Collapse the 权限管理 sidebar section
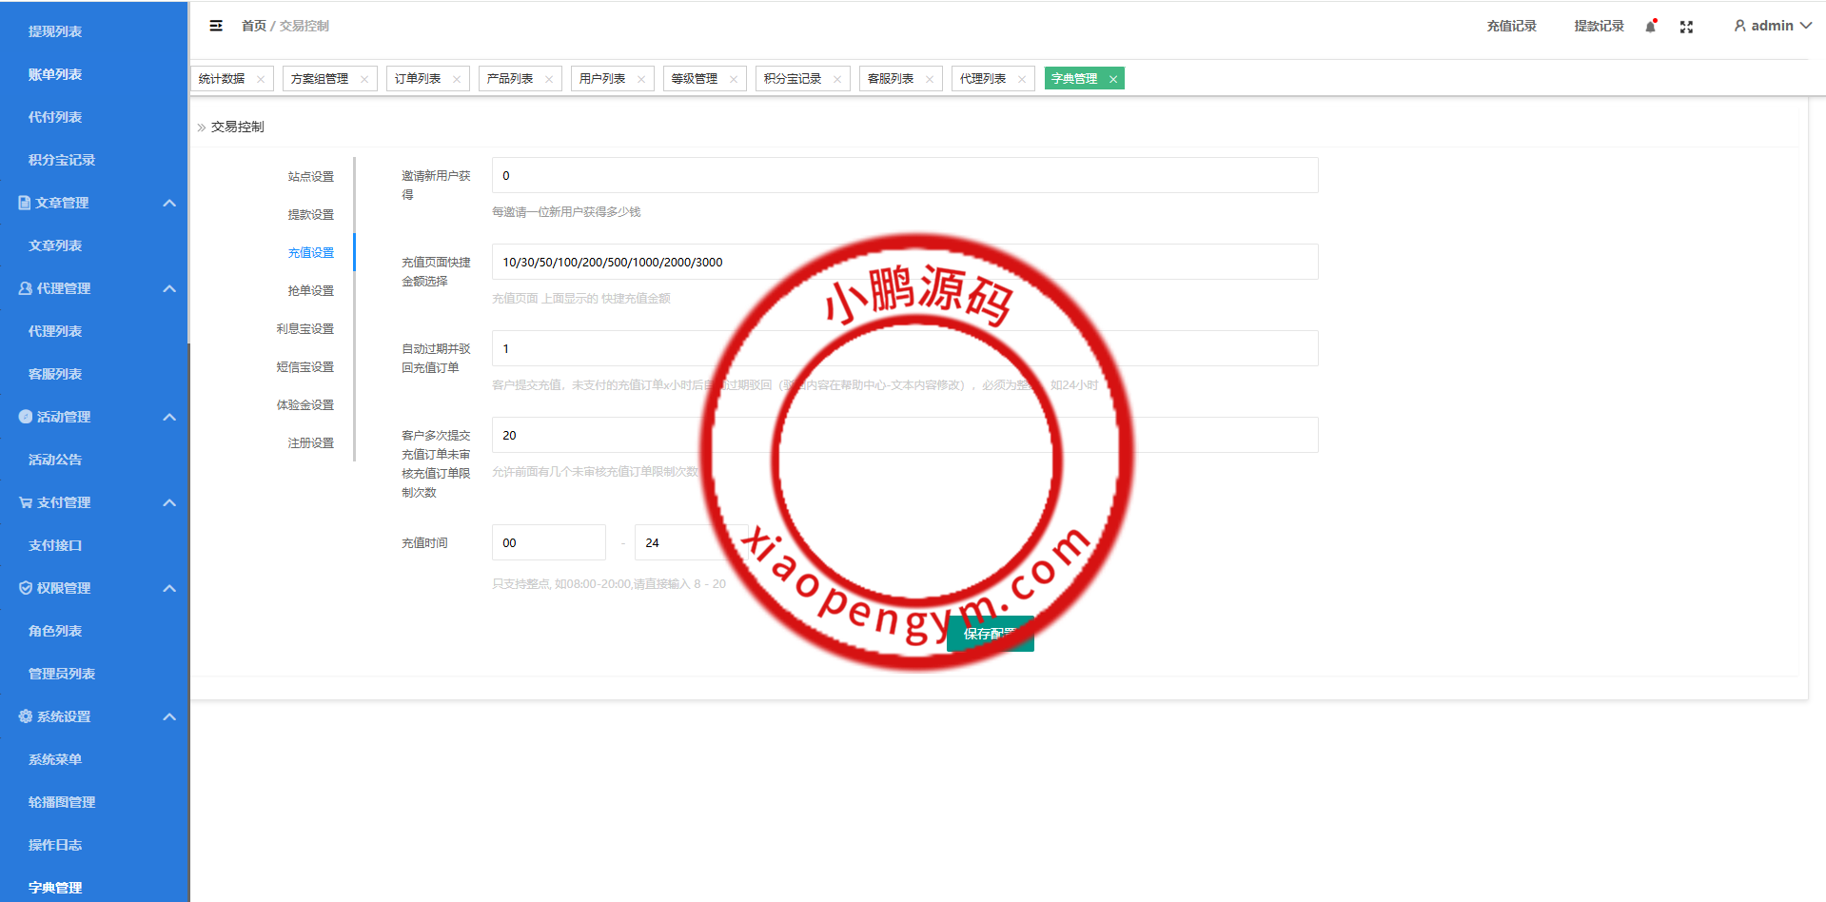 [169, 588]
